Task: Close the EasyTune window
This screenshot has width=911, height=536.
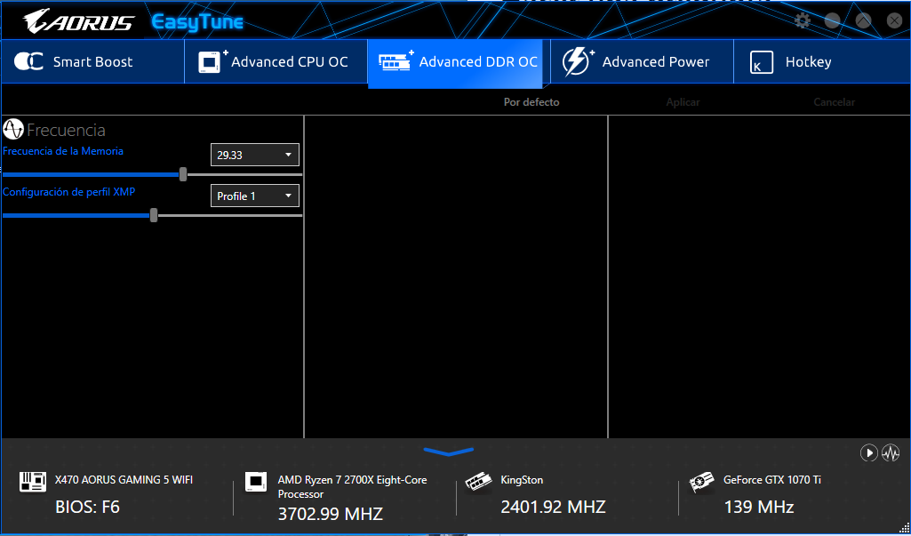Action: point(894,21)
